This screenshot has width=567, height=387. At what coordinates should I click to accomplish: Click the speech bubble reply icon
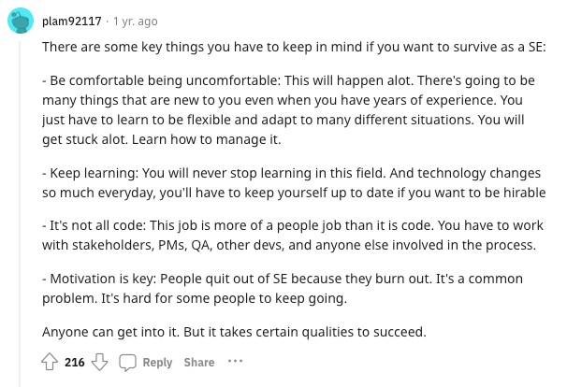pyautogui.click(x=127, y=363)
